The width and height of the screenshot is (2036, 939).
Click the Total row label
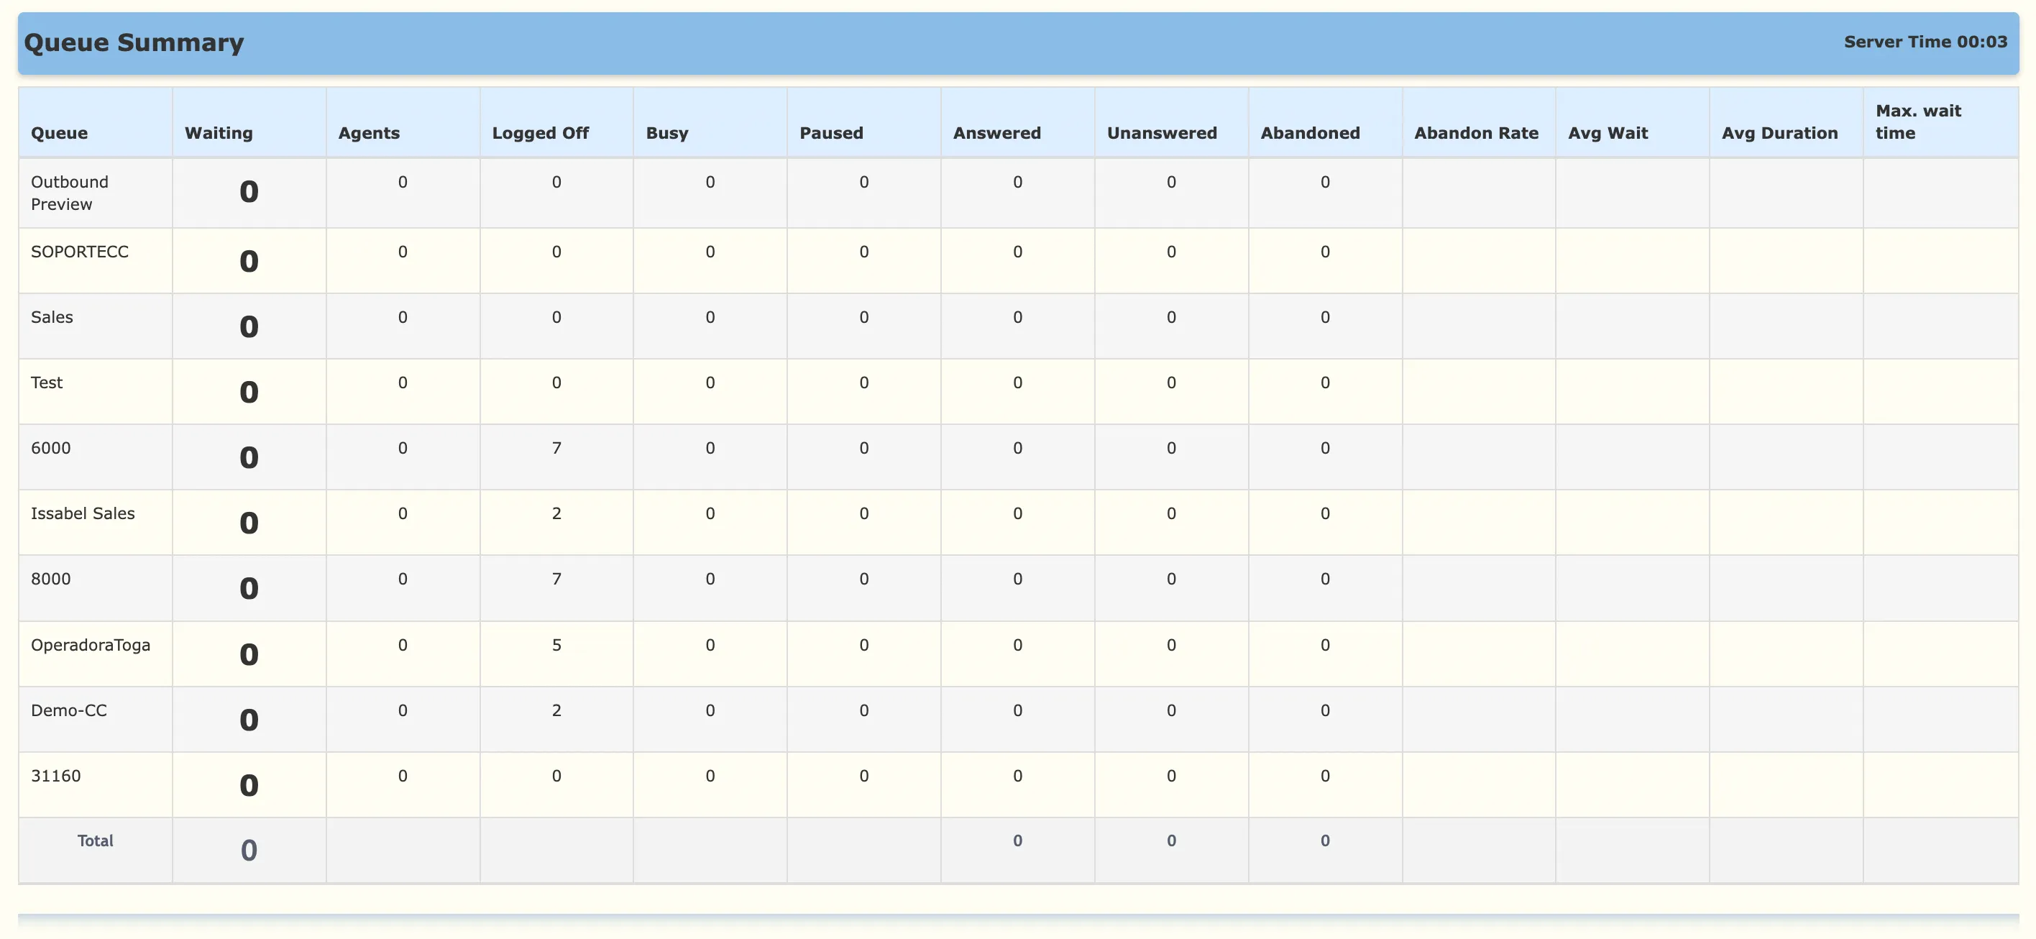(x=95, y=840)
